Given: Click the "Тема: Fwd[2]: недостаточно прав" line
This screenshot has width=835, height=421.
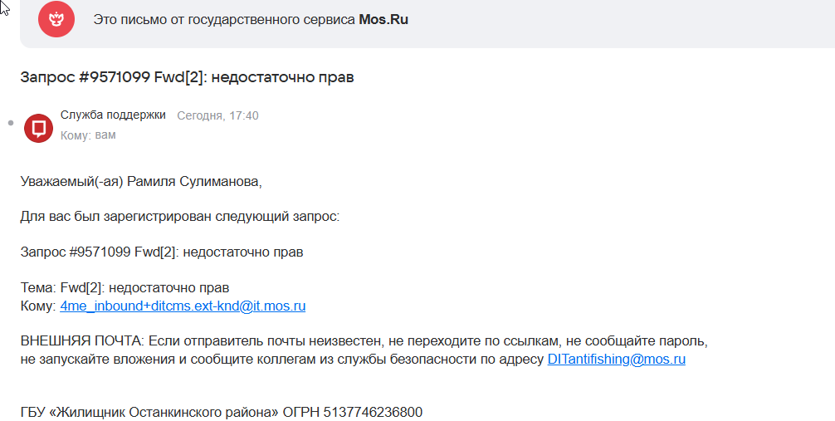Looking at the screenshot, I should pyautogui.click(x=125, y=288).
